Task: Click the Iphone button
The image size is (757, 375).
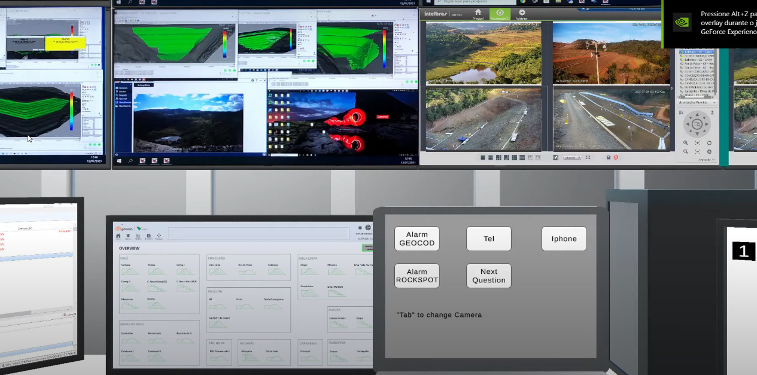Action: [564, 239]
